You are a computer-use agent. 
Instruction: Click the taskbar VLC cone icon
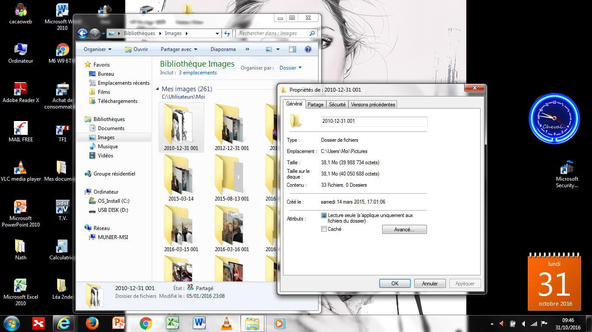click(226, 323)
